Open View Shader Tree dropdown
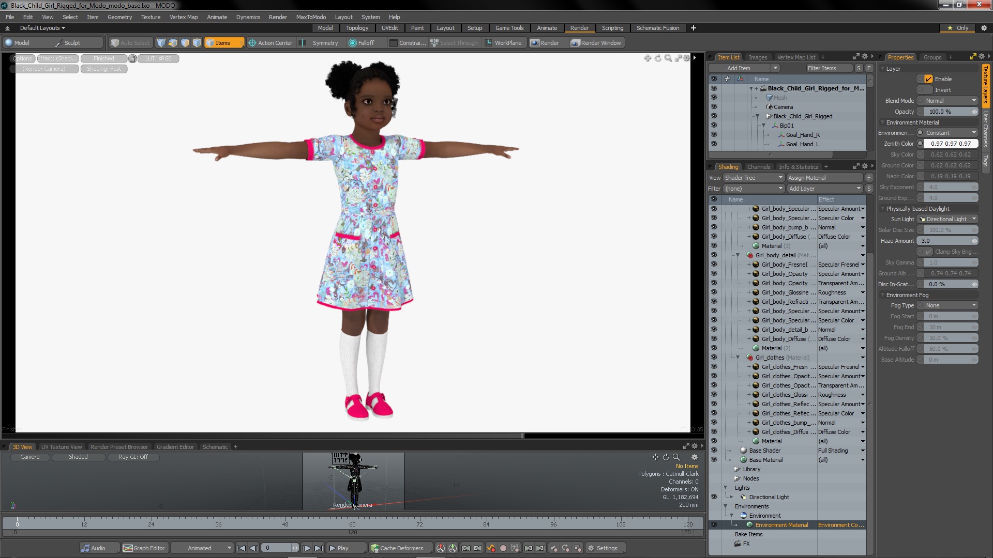Image resolution: width=993 pixels, height=558 pixels. pyautogui.click(x=754, y=178)
